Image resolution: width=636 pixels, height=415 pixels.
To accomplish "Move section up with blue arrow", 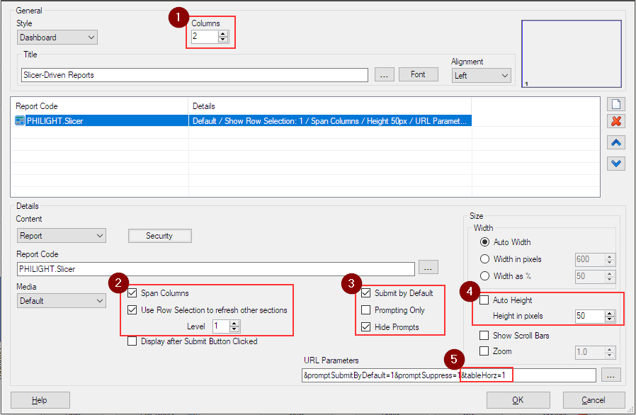I will point(615,142).
